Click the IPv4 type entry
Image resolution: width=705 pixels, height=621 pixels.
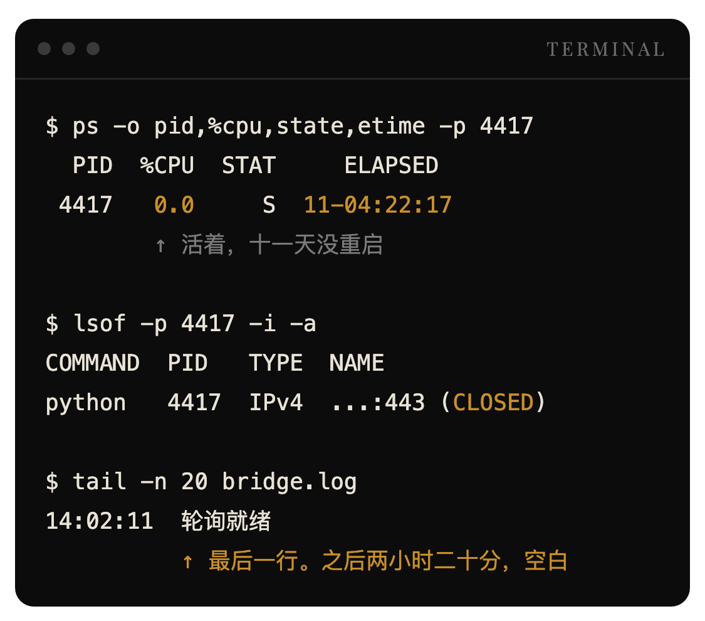[276, 402]
